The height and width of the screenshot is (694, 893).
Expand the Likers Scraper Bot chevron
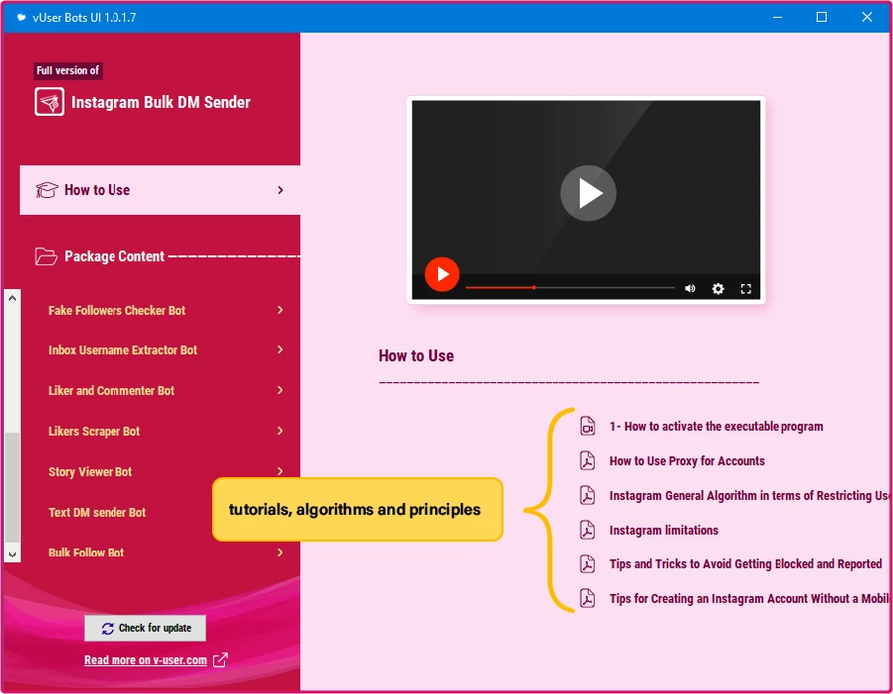point(280,431)
